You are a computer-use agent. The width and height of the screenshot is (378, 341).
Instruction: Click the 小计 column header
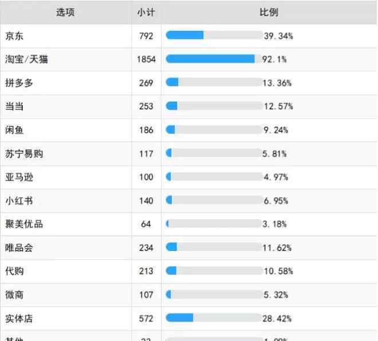146,12
